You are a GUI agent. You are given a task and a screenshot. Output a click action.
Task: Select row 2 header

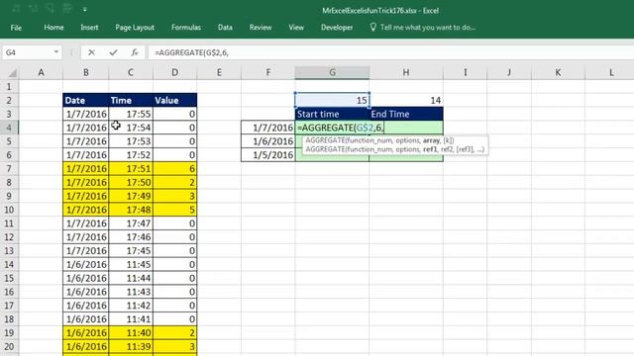(x=9, y=101)
